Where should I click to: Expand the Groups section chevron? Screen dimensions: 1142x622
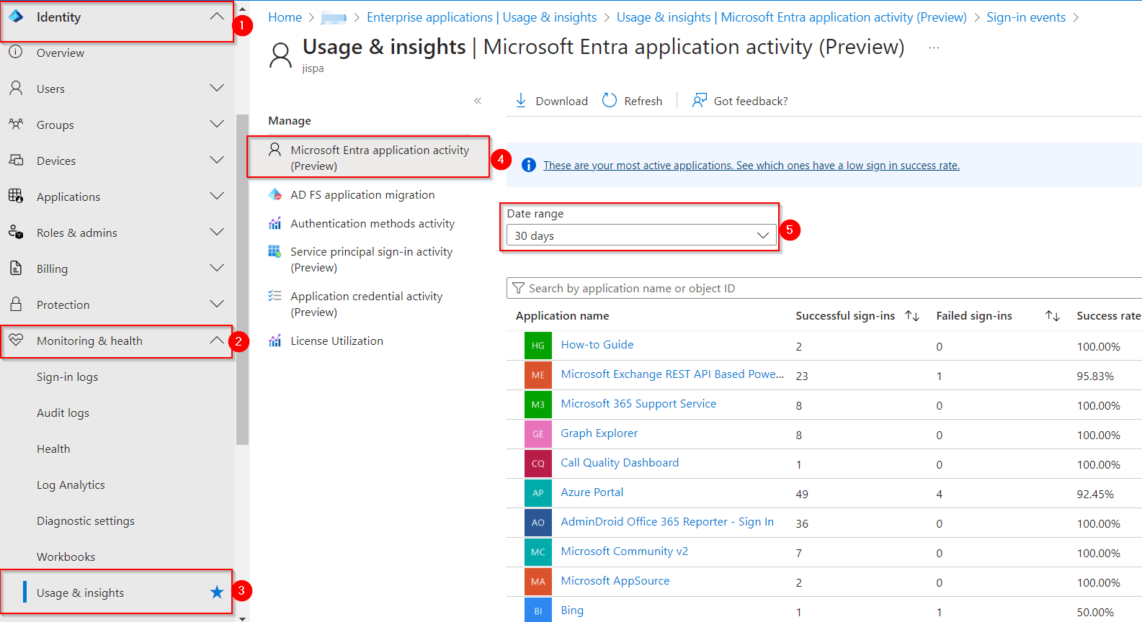click(x=217, y=124)
